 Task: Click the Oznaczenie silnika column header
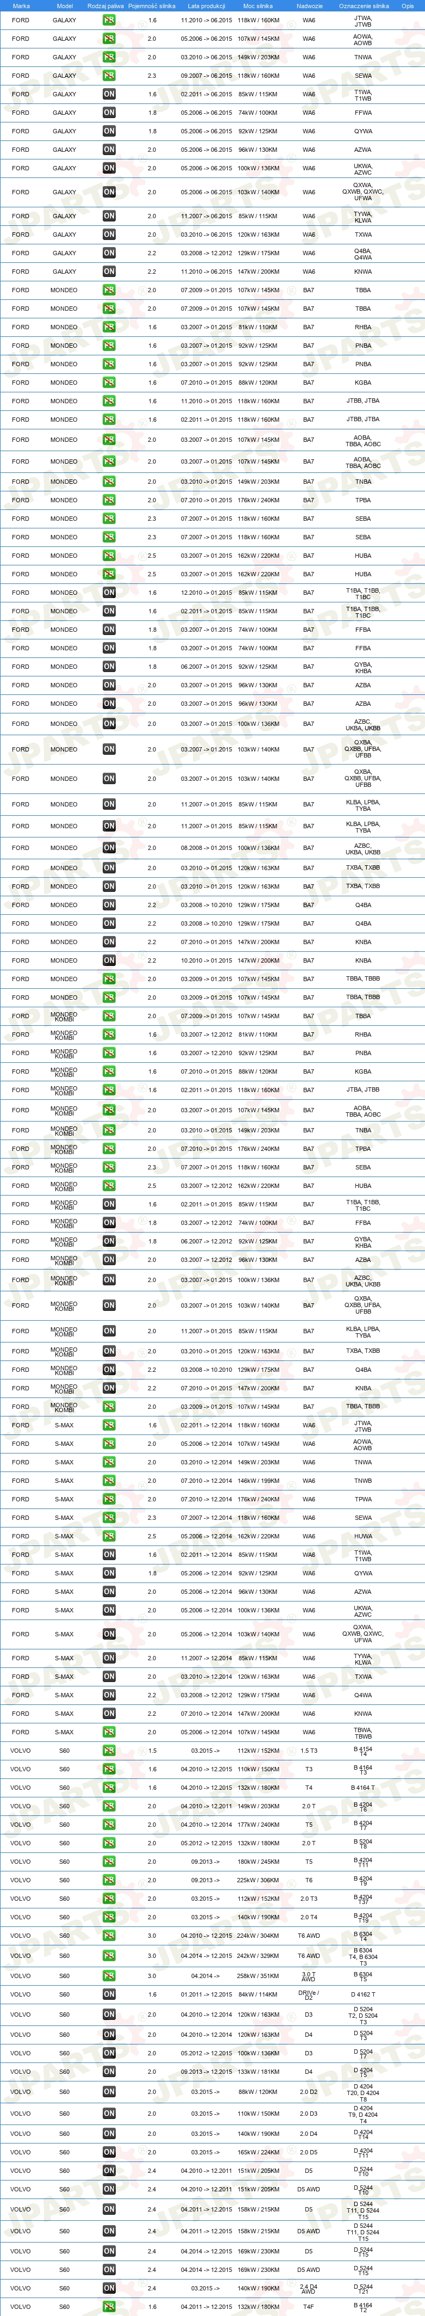(x=363, y=5)
